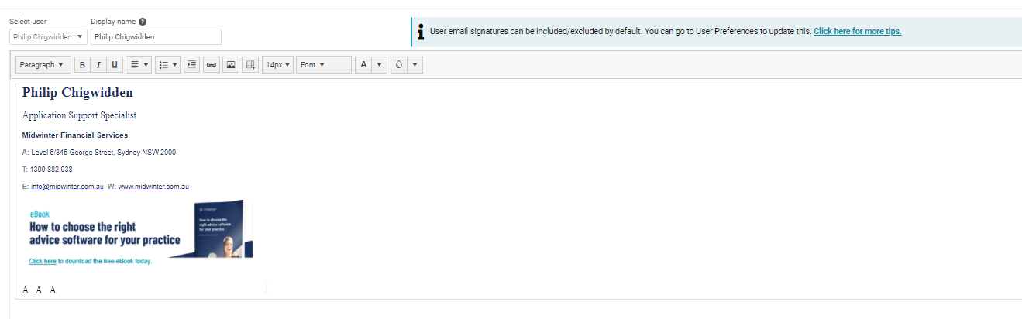Click the info@midwinter.com.au email link
This screenshot has width=1022, height=319.
67,187
